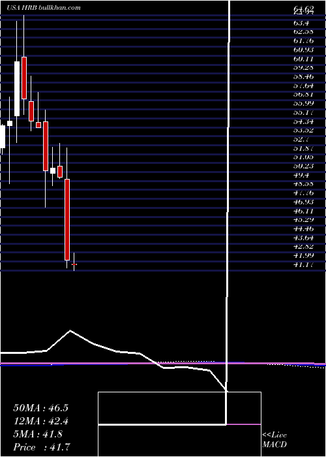
Task: Click the 63.4 price axis label
Action: [301, 23]
